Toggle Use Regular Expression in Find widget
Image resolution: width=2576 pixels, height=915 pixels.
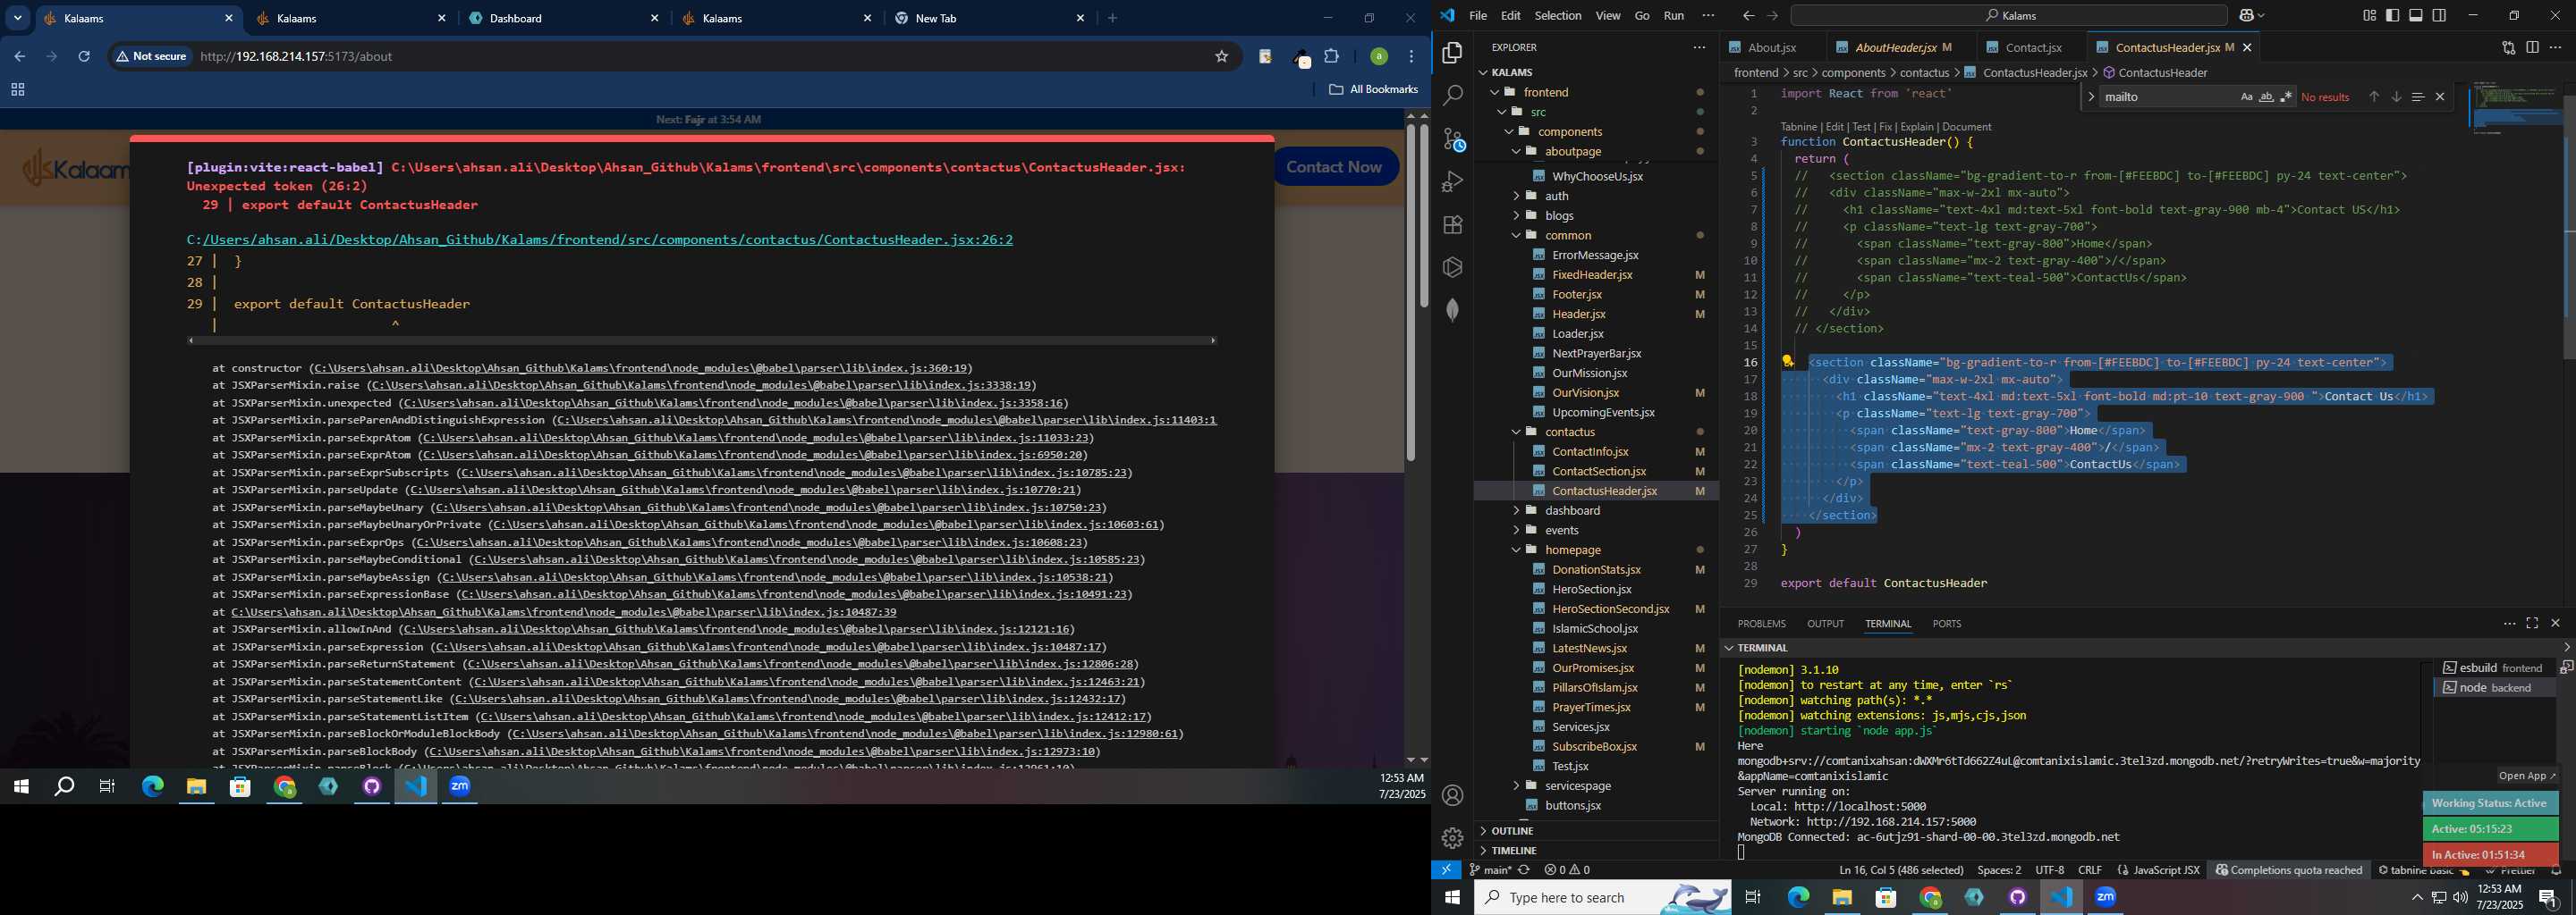pyautogui.click(x=2286, y=97)
